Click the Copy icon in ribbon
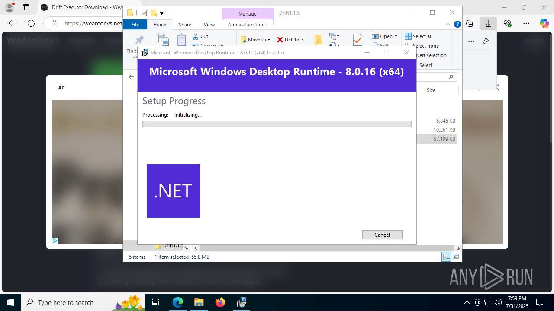The image size is (554, 311). coord(163,39)
